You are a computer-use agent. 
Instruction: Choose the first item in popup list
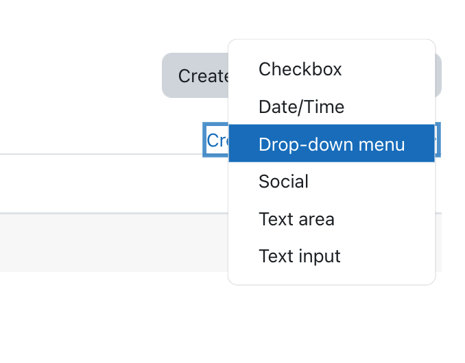coord(331,69)
